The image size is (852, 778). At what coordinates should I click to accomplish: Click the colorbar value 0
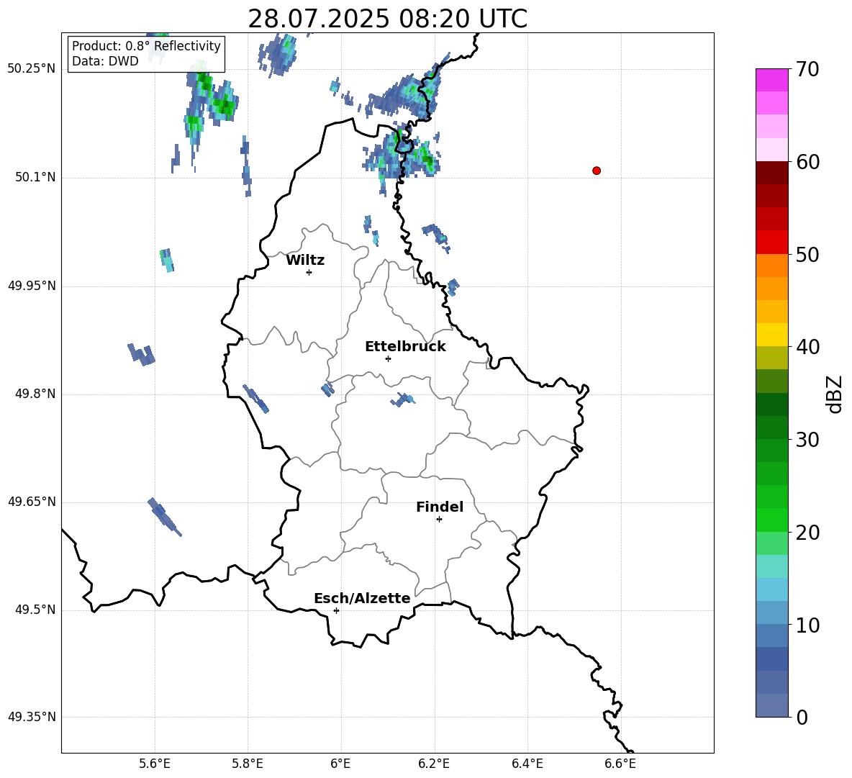802,717
